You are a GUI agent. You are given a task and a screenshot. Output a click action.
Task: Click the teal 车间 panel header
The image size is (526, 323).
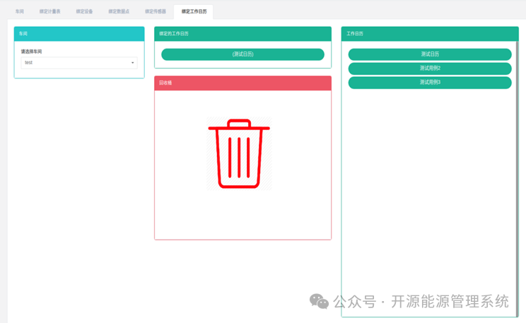tap(79, 34)
